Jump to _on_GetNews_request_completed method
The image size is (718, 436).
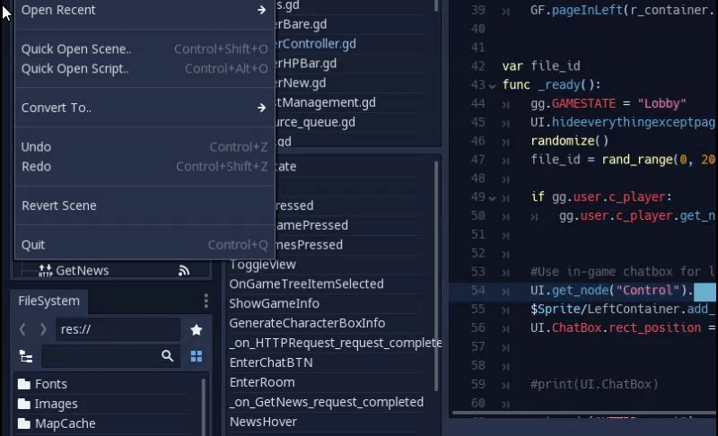coord(327,402)
